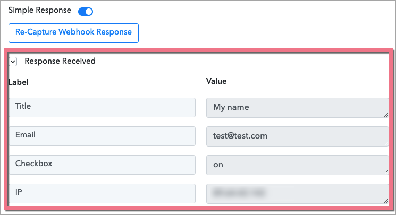This screenshot has width=396, height=215.
Task: Click the blurred IP value box
Action: point(297,193)
